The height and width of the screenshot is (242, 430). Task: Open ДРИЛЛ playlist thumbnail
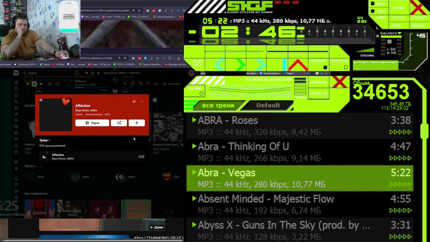[40, 209]
